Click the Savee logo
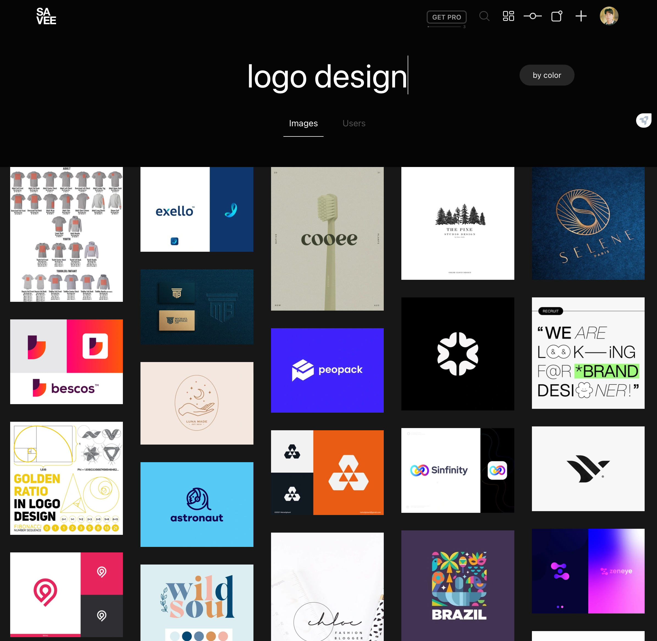 click(46, 16)
